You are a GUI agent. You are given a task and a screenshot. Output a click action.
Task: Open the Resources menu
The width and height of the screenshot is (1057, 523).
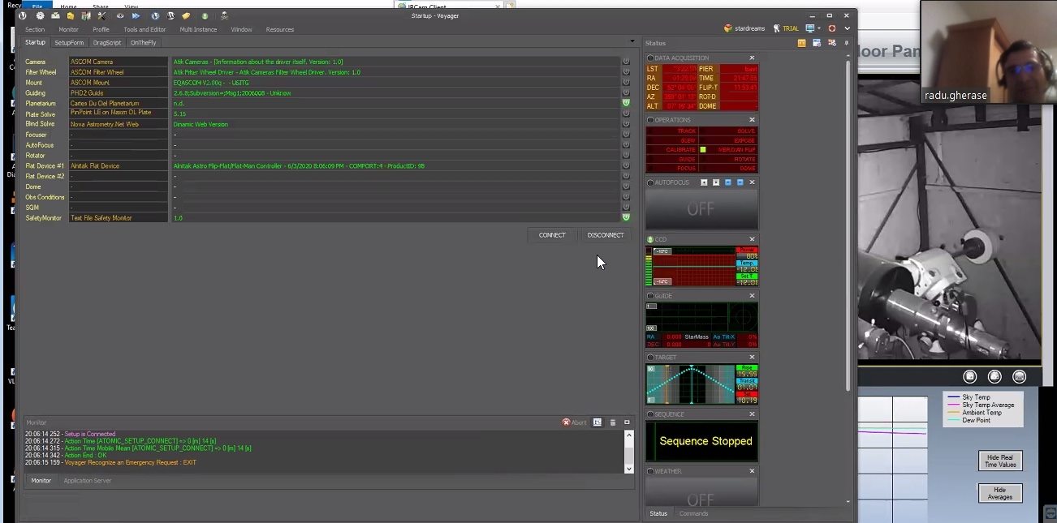280,29
